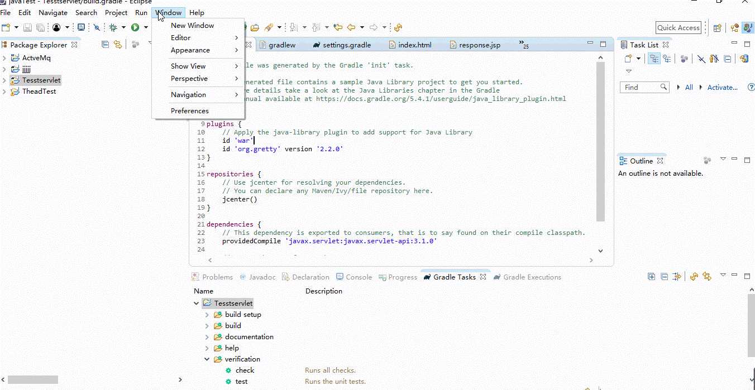755x390 pixels.
Task: Open New Task dropdown arrow
Action: (638, 59)
